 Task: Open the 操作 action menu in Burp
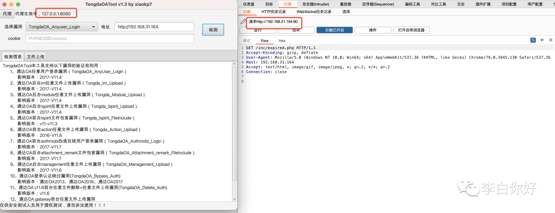pos(373,30)
